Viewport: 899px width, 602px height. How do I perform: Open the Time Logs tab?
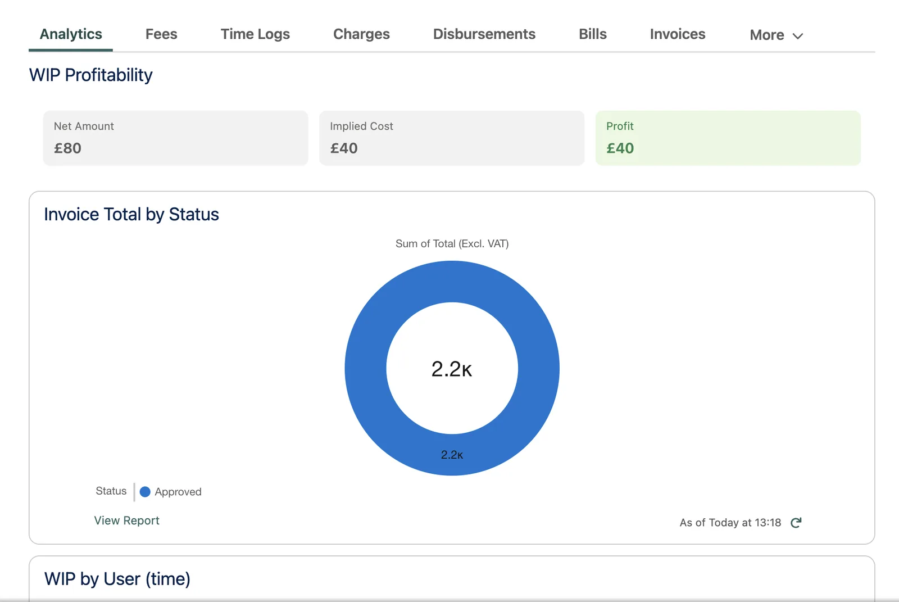(255, 34)
